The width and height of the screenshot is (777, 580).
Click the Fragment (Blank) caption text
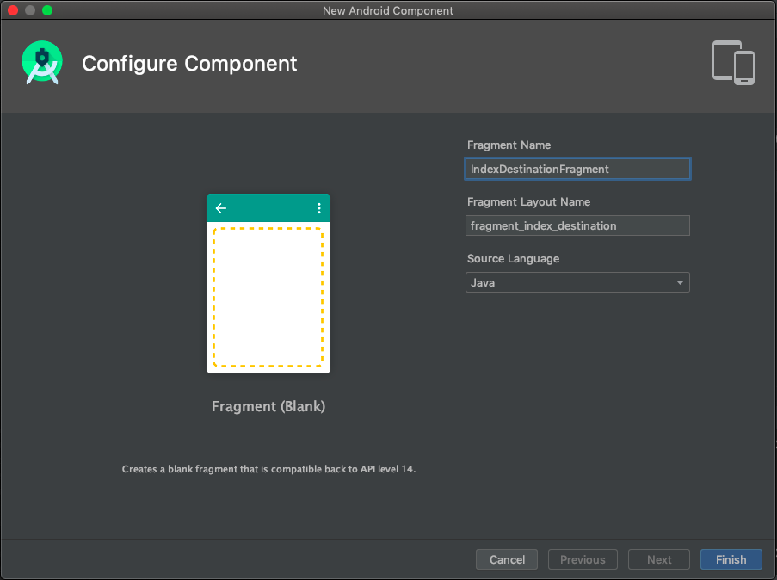pyautogui.click(x=268, y=406)
